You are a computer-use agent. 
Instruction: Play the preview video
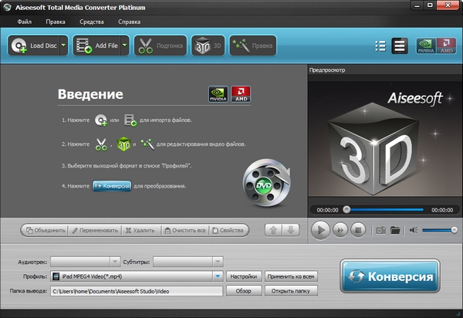click(320, 230)
